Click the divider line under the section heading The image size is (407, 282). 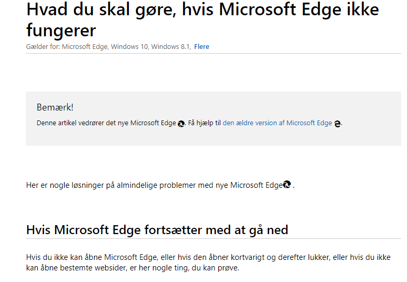coord(213,238)
